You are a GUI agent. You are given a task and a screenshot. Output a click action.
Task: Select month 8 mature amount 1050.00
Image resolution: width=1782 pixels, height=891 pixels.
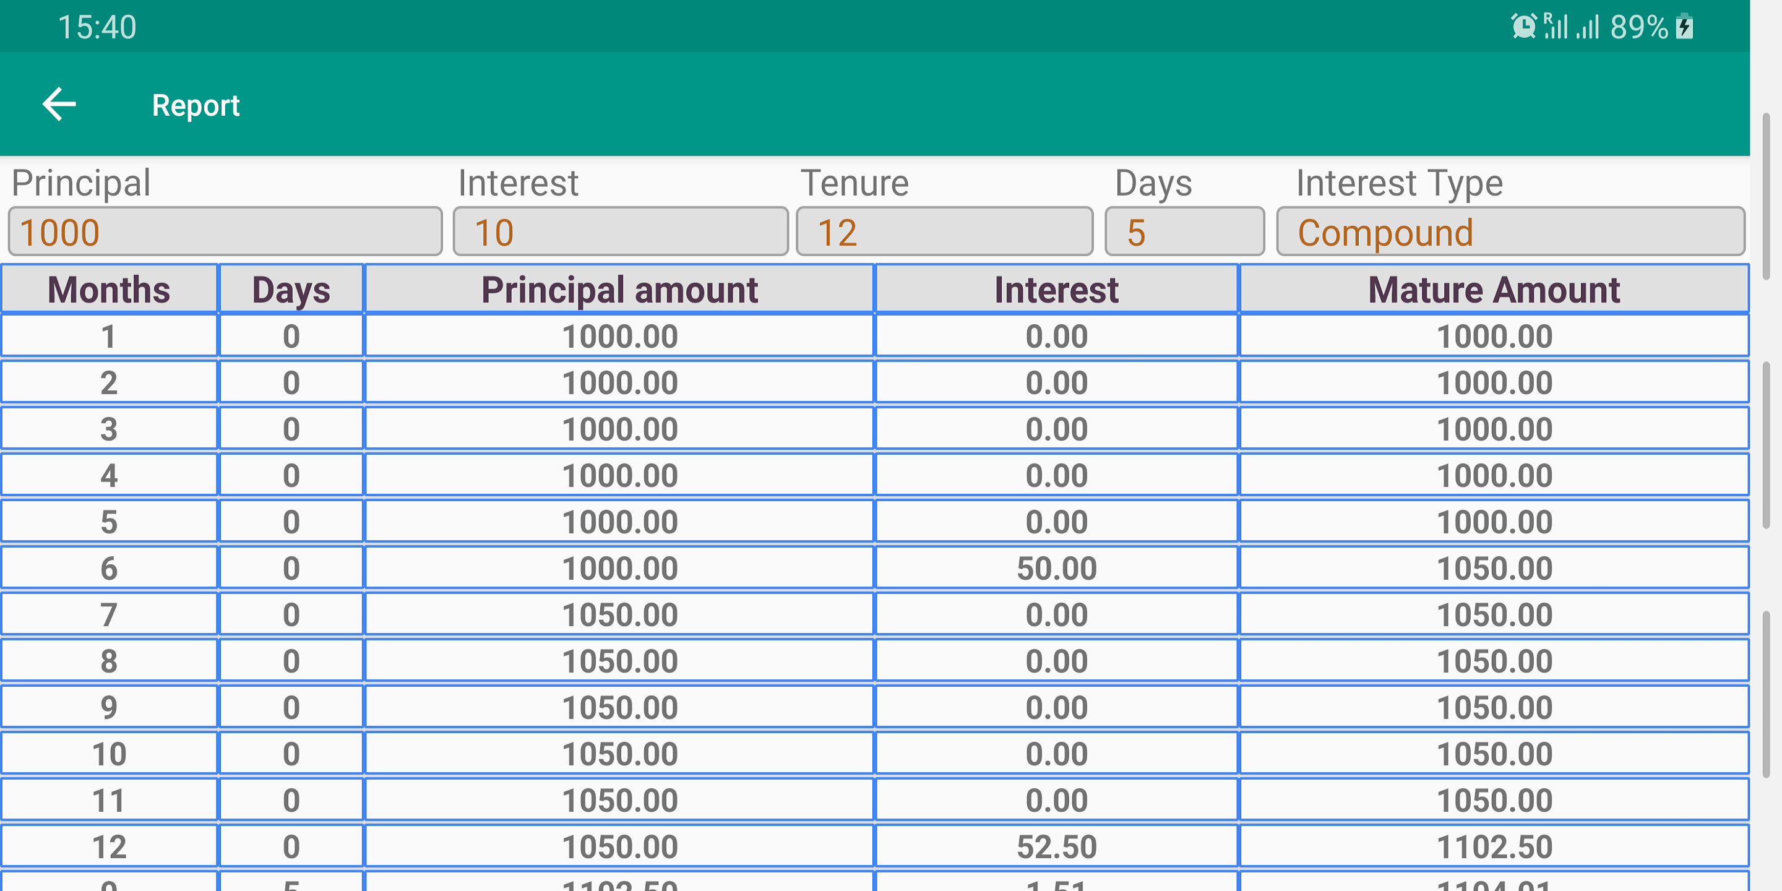pos(1494,661)
